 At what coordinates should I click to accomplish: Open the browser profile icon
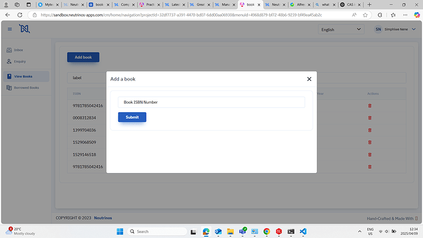point(6,4)
